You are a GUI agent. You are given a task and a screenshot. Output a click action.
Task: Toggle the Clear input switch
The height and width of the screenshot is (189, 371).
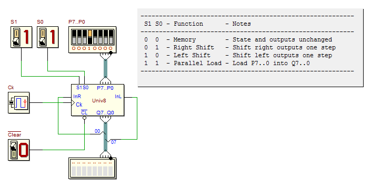(14, 150)
